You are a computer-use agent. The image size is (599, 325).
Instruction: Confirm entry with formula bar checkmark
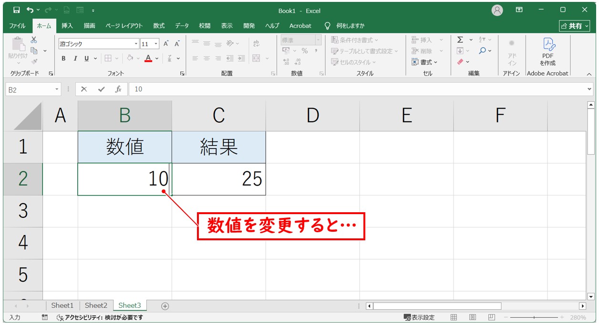101,89
